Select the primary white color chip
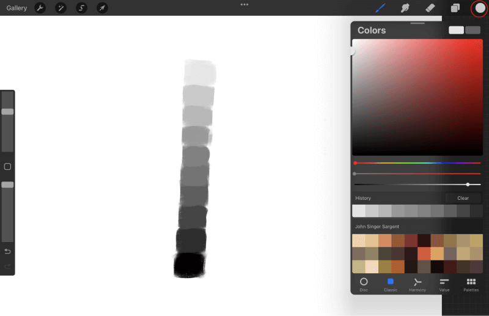This screenshot has width=489, height=316. click(x=456, y=30)
